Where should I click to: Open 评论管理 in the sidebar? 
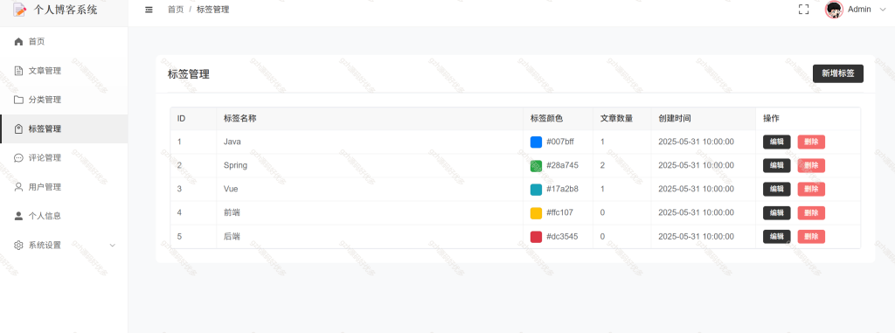click(x=64, y=158)
